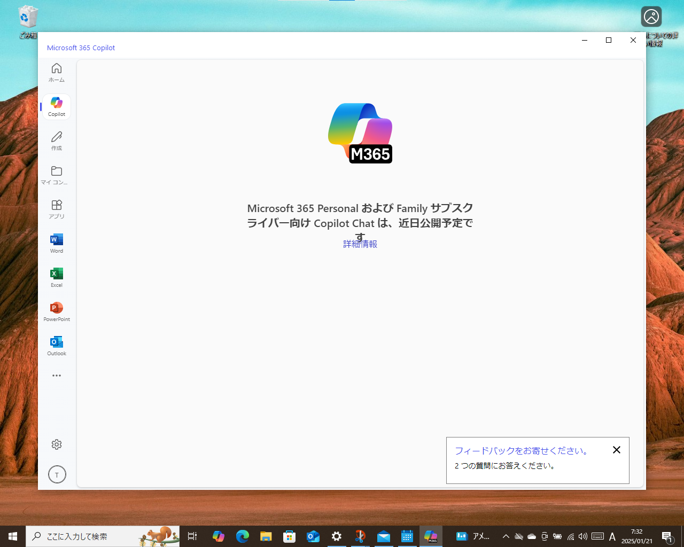Open マイ コンテンツ folder in sidebar
Screen dimensions: 684x547
point(57,175)
